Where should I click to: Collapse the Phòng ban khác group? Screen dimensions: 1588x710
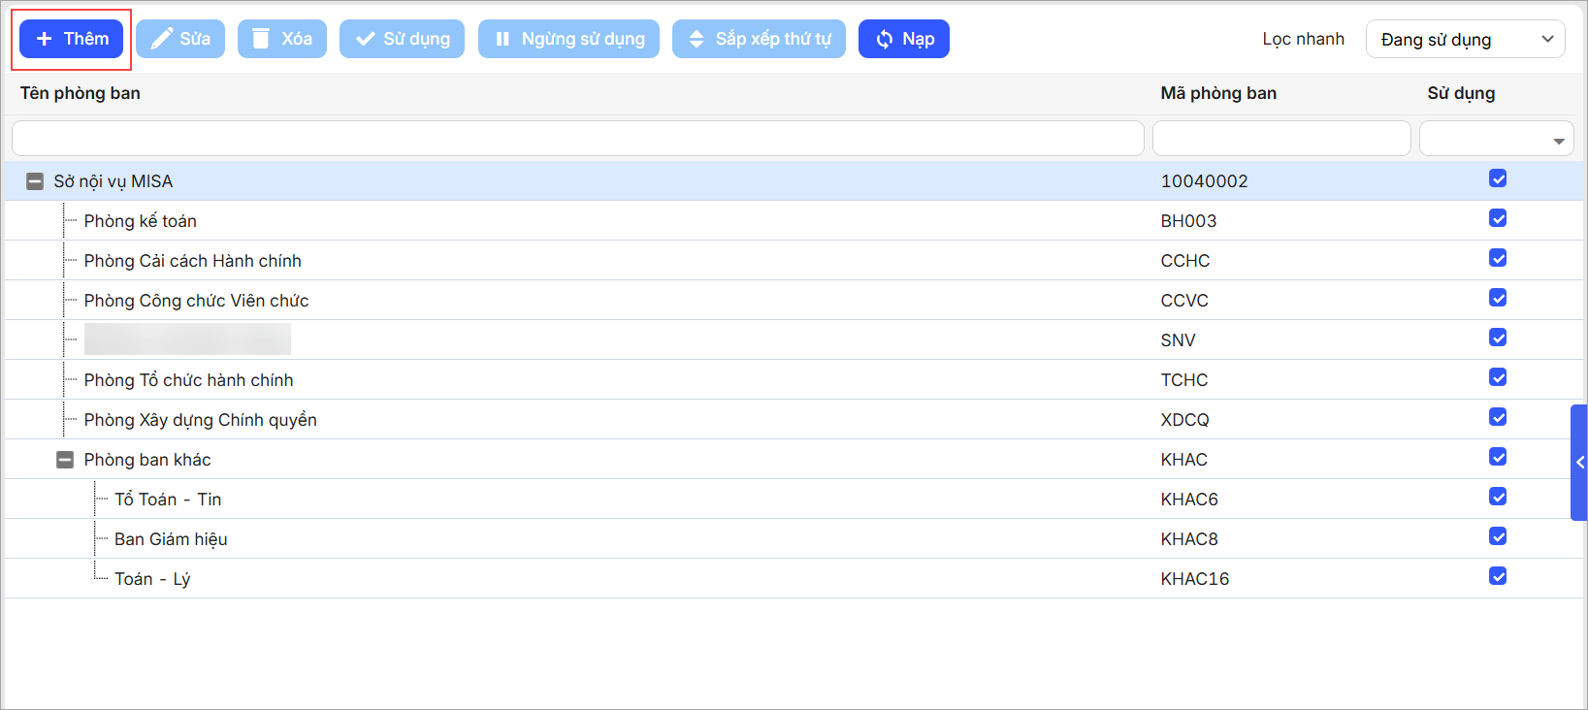click(x=65, y=460)
